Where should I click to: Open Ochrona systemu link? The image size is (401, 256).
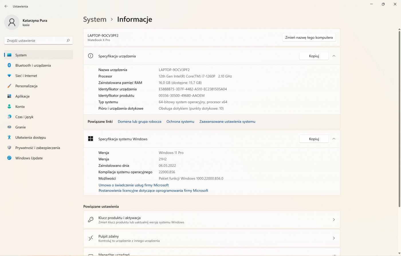[180, 122]
